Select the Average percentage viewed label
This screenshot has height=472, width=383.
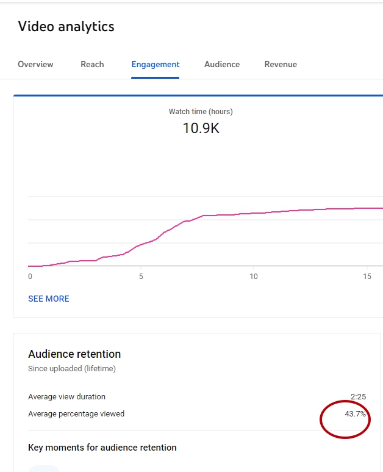[x=76, y=414]
